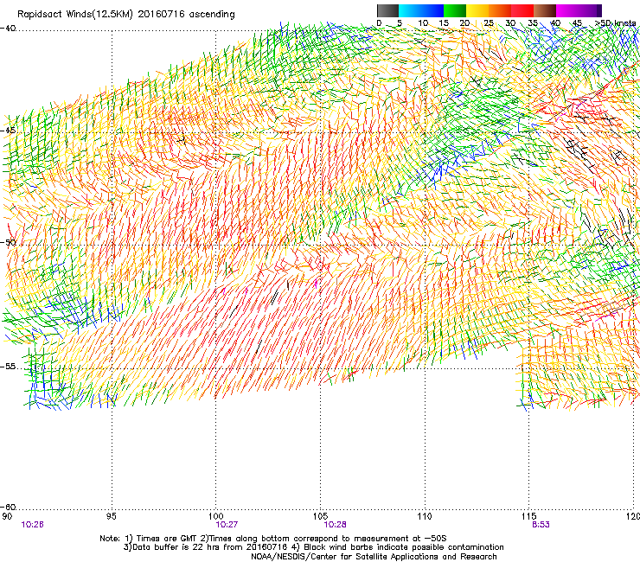This screenshot has height=562, width=640.
Task: Click the 115 longitude axis label
Action: 529,516
